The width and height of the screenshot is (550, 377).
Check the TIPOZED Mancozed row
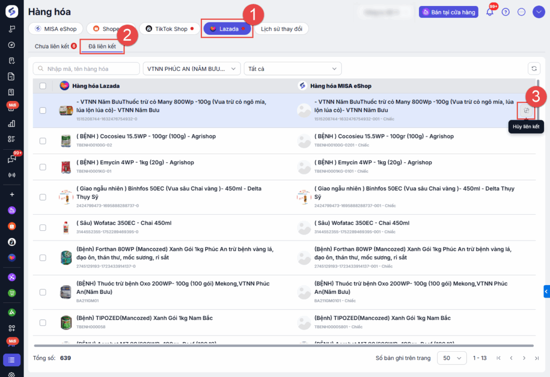pos(43,323)
